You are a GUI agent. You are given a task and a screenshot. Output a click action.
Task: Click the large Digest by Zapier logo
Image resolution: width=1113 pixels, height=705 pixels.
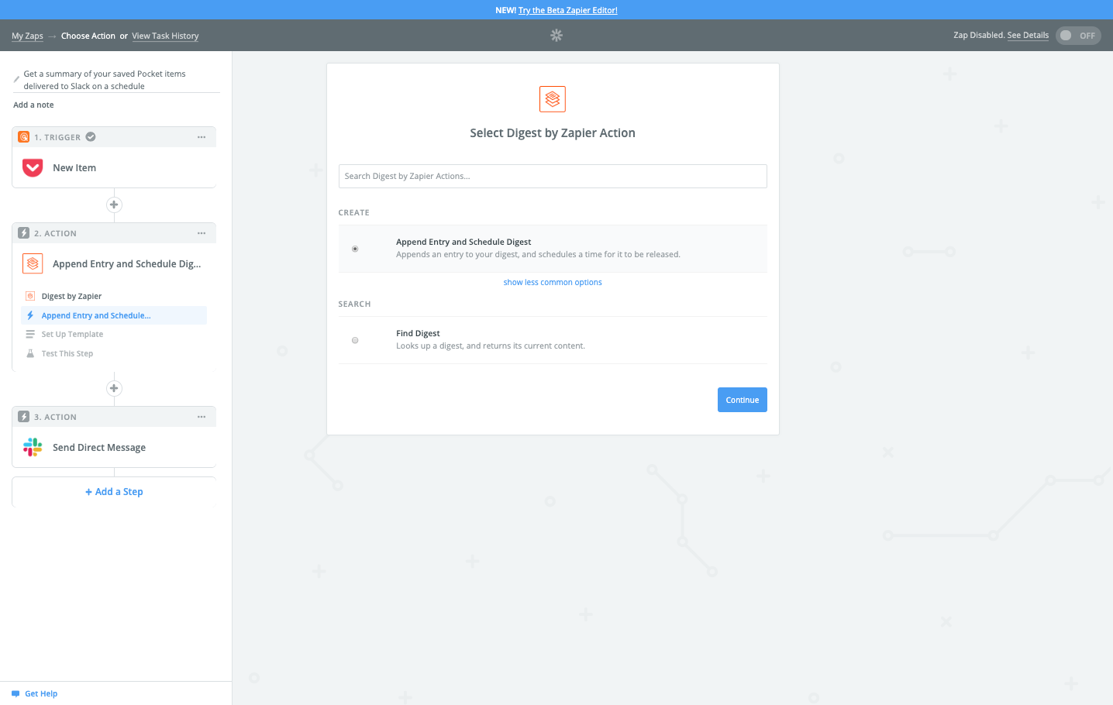553,99
